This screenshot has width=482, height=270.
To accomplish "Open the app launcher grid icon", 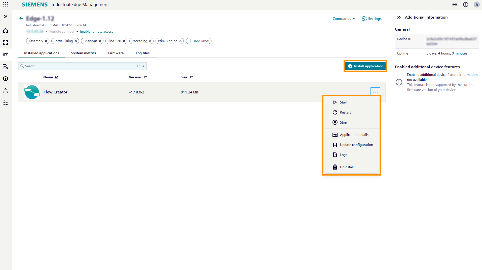I will (x=5, y=5).
